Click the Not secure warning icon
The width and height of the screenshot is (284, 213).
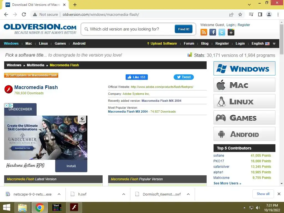tap(35, 14)
